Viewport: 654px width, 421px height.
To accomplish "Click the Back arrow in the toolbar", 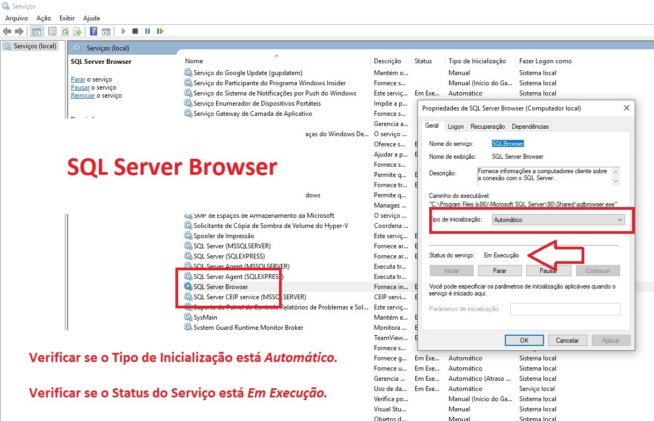I will click(7, 31).
